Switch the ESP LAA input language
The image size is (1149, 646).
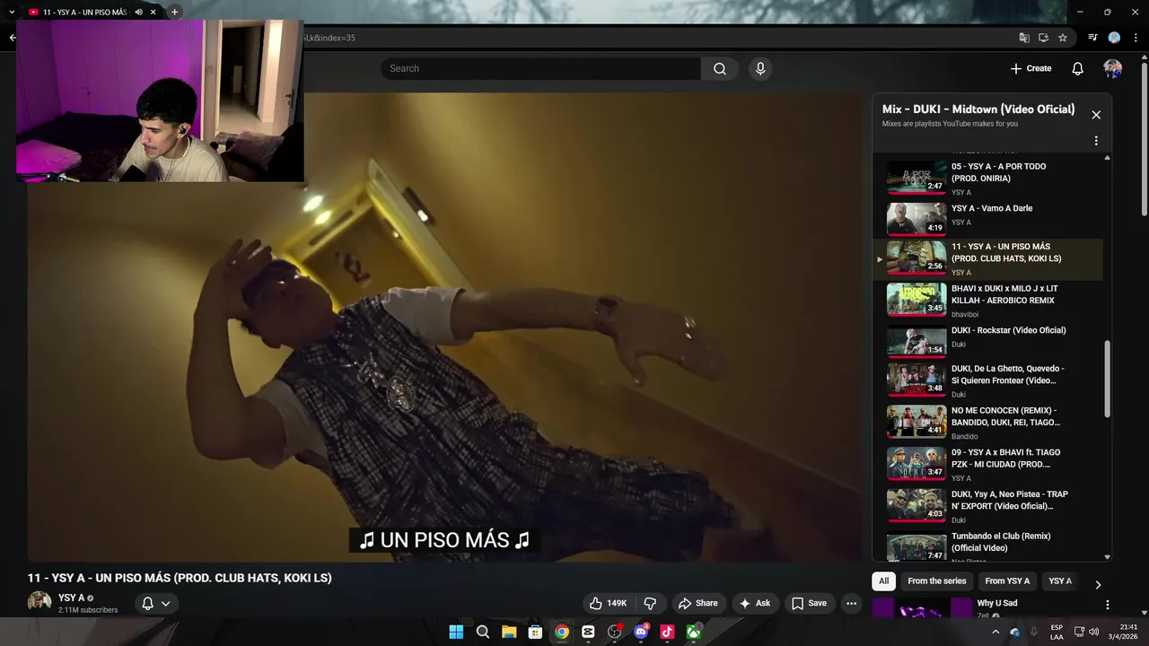point(1057,632)
